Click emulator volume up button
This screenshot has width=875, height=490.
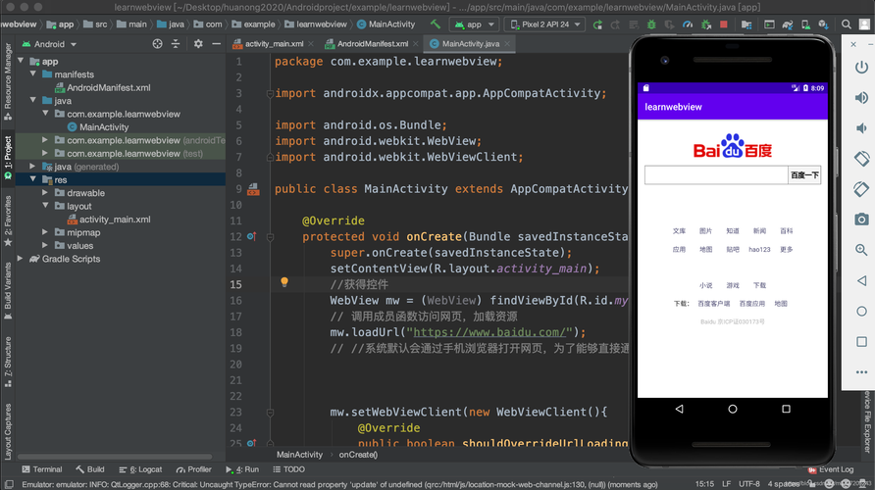[x=861, y=98]
